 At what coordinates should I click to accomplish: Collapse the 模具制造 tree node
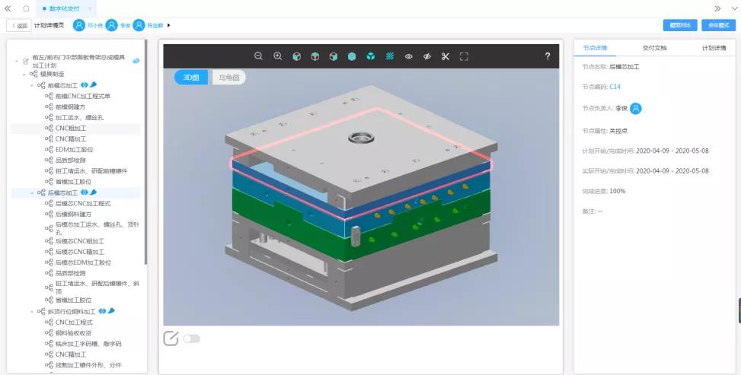[x=24, y=75]
